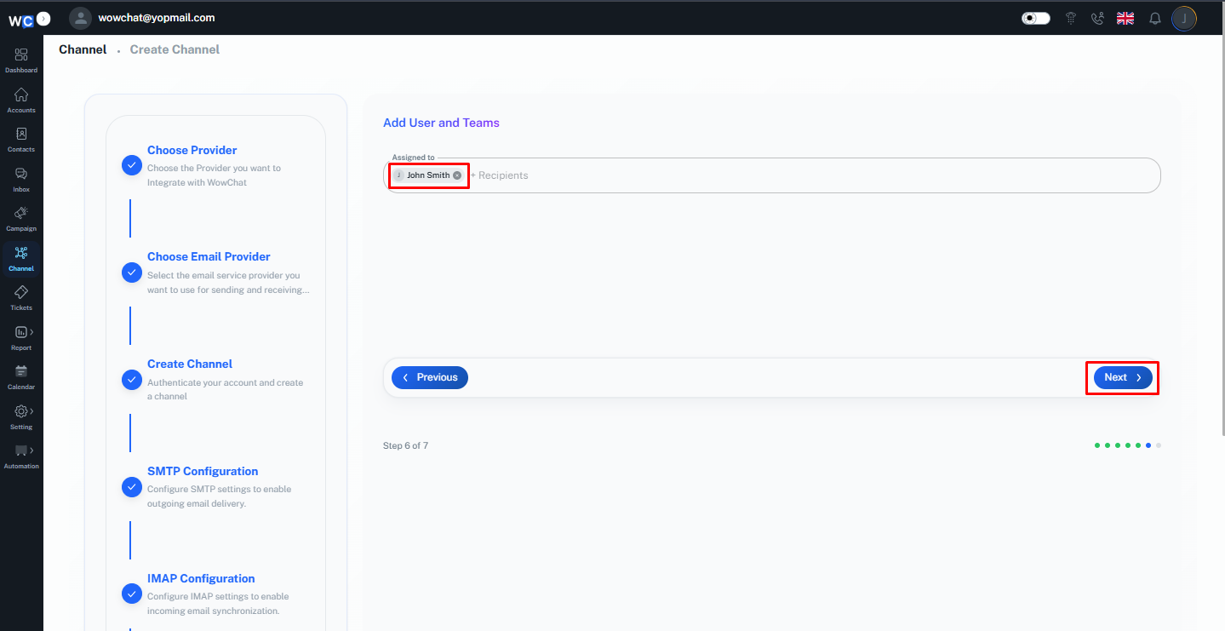Click the Choose Email Provider checkmark icon
This screenshot has height=631, width=1225.
coord(132,272)
